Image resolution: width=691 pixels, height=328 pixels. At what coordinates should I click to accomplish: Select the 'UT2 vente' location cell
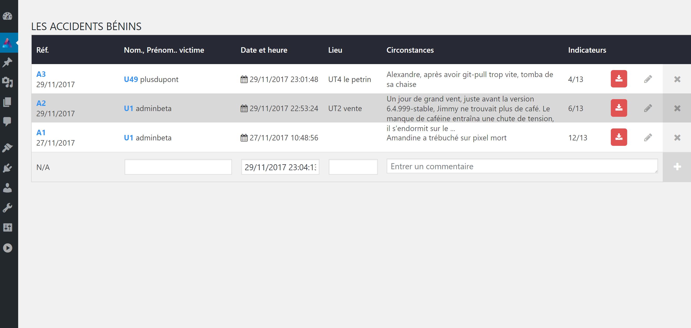(345, 108)
